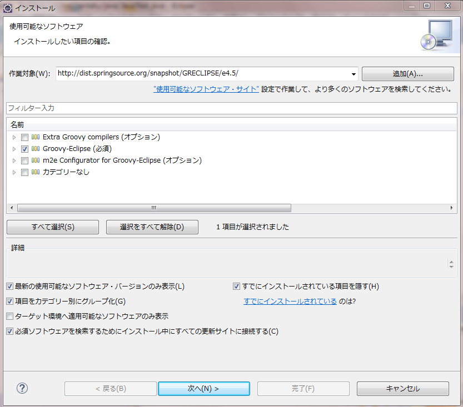Expand the Groovy-Eclipse (必須) tree node

pyautogui.click(x=14, y=149)
